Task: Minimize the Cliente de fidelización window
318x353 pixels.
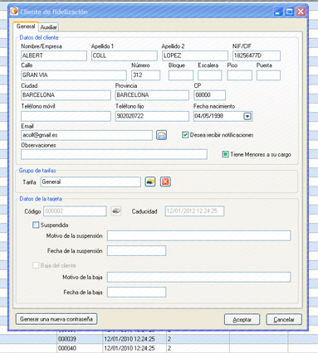Action: tap(278, 12)
